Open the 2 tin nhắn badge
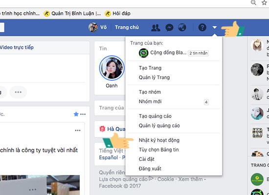The height and width of the screenshot is (195, 269). pos(199,53)
